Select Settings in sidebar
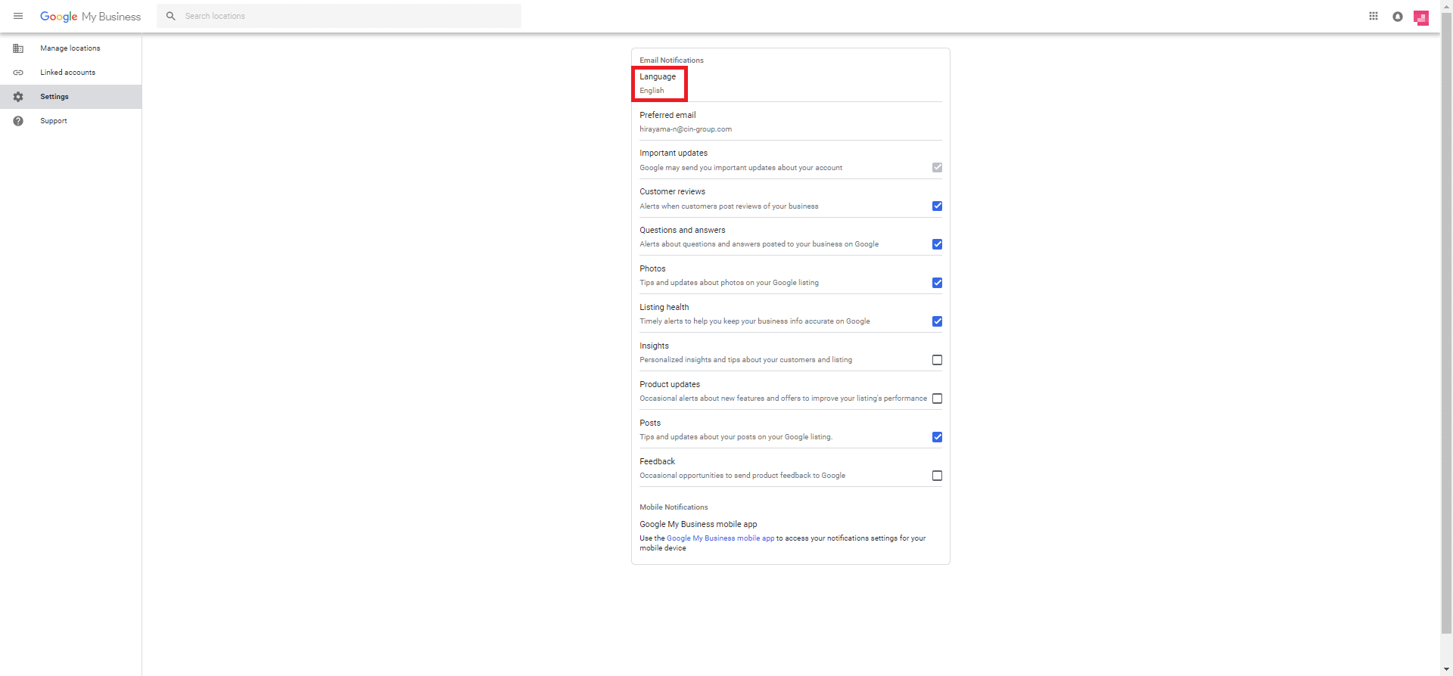Viewport: 1453px width, 676px height. pos(70,97)
